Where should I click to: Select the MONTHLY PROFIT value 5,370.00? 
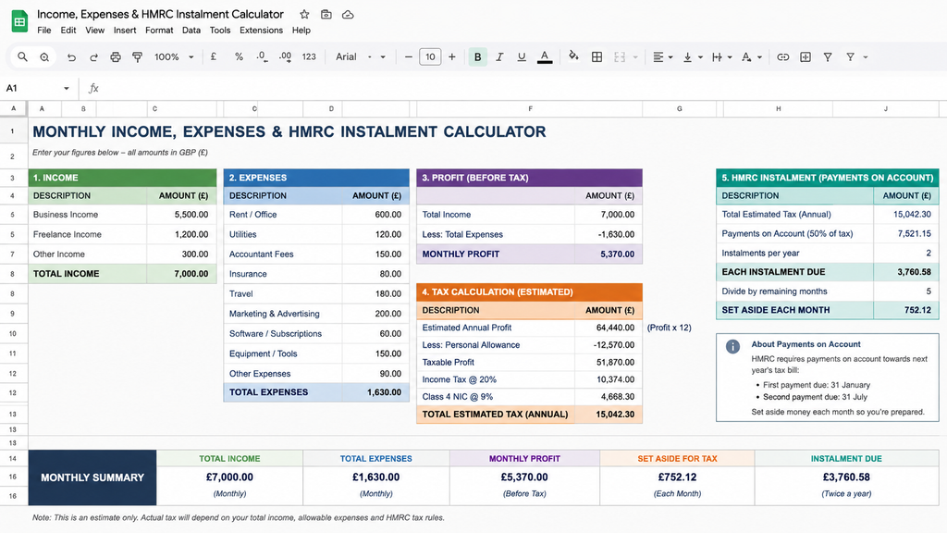(609, 254)
